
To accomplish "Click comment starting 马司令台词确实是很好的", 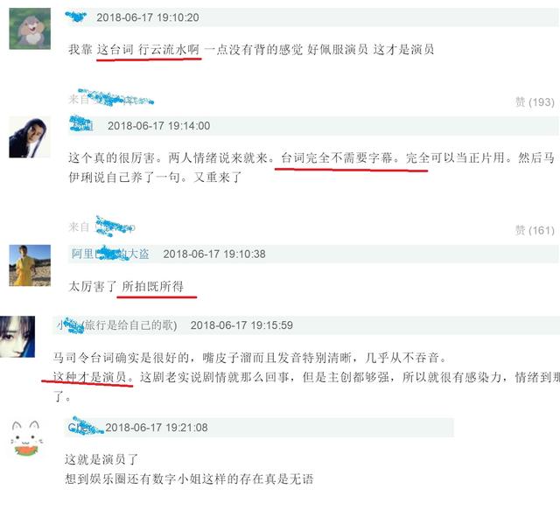I will 249,358.
